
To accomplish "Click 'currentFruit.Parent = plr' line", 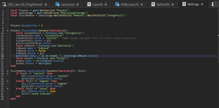I will click(x=33, y=41).
